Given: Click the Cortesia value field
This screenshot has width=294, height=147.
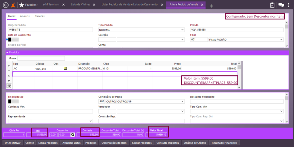Looking at the screenshot, I should (88, 135).
